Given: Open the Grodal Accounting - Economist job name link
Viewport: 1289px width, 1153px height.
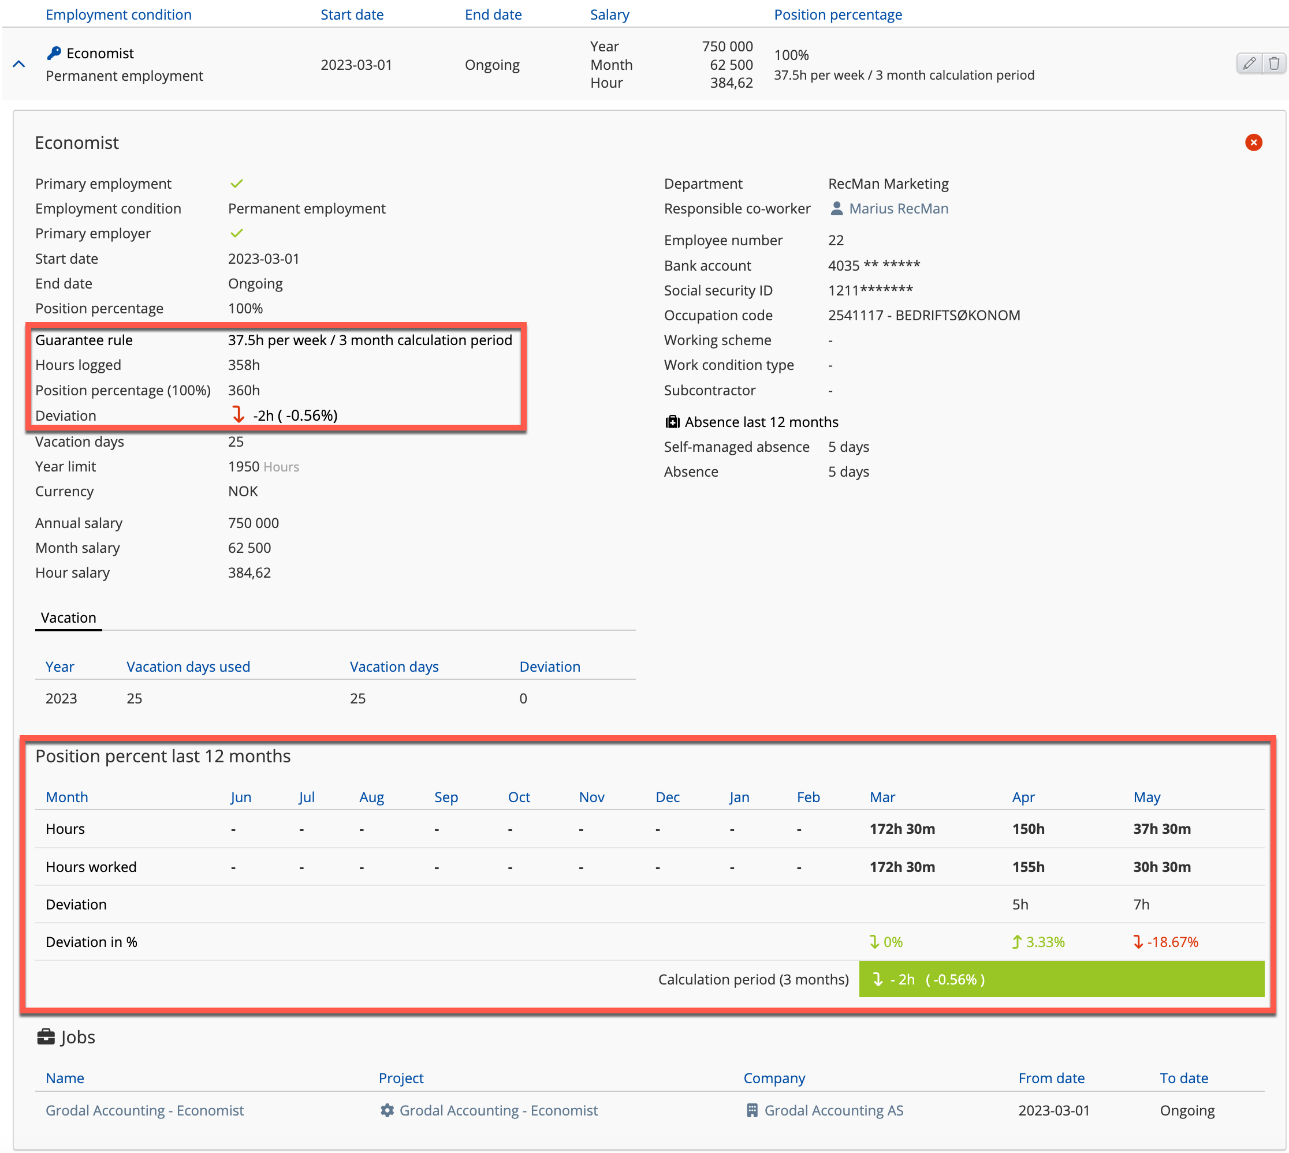Looking at the screenshot, I should tap(144, 1110).
